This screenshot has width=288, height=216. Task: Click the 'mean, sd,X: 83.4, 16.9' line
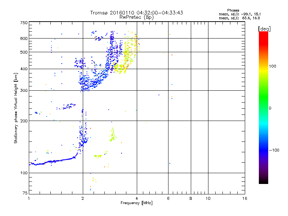click(x=239, y=18)
